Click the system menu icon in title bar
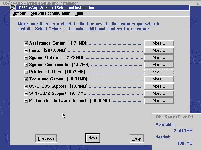 pyautogui.click(x=13, y=8)
